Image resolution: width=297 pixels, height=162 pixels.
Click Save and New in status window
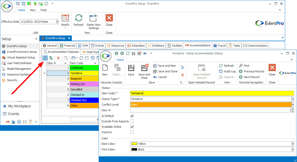tap(165, 66)
